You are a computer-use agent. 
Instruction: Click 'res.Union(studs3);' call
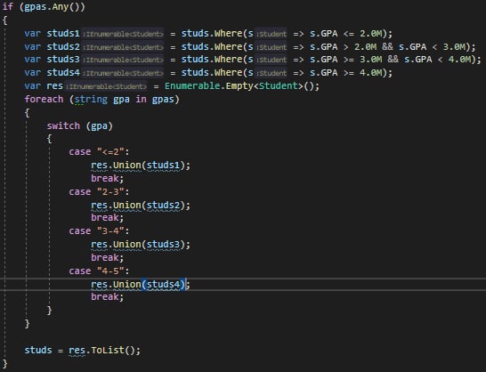(141, 245)
